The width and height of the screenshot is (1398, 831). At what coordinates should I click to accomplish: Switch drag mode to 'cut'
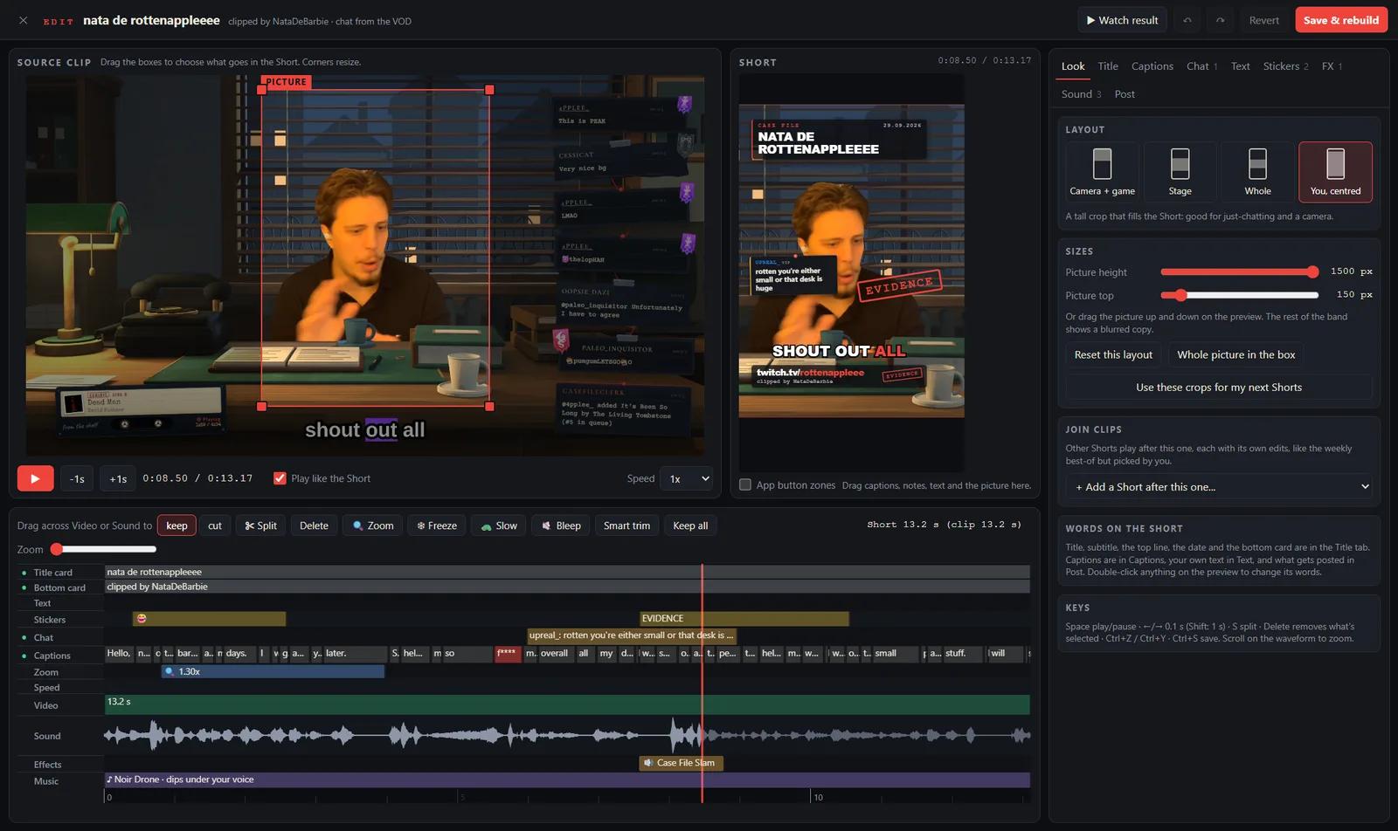coord(215,525)
